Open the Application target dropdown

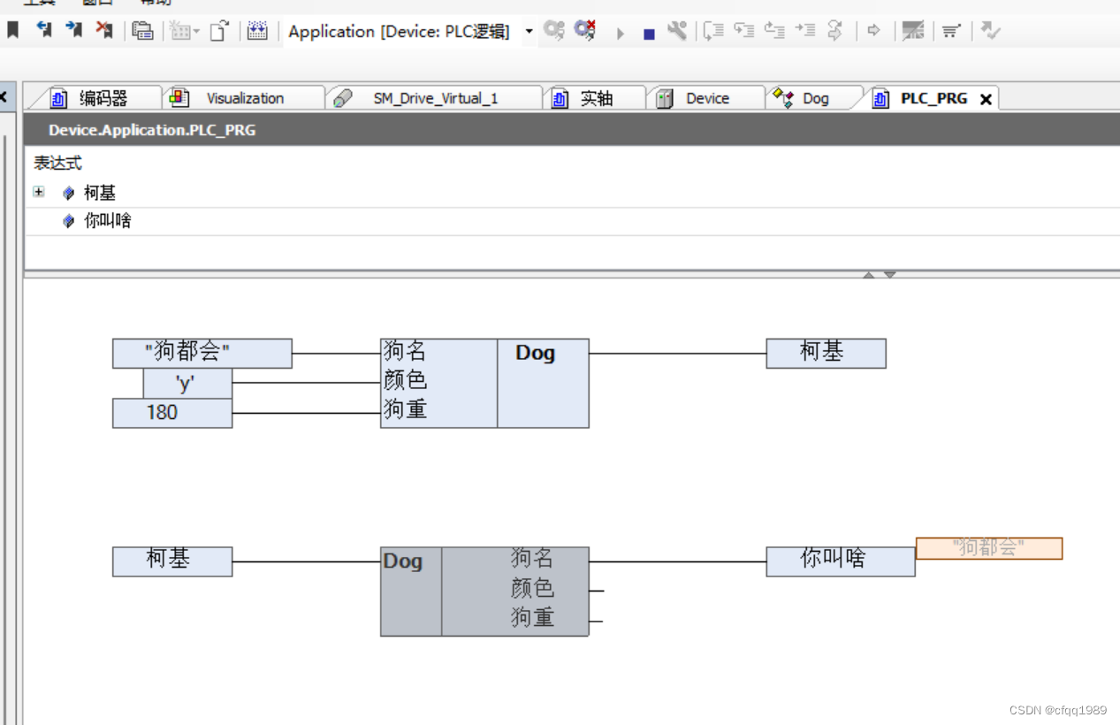(528, 32)
